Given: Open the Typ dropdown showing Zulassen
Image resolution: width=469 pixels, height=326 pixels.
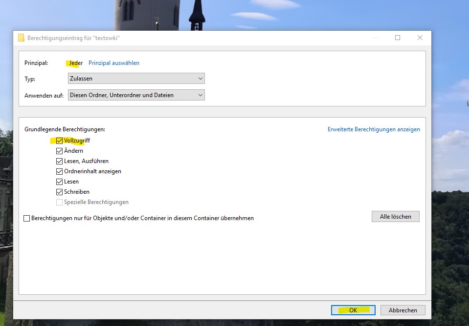Looking at the screenshot, I should [x=136, y=79].
